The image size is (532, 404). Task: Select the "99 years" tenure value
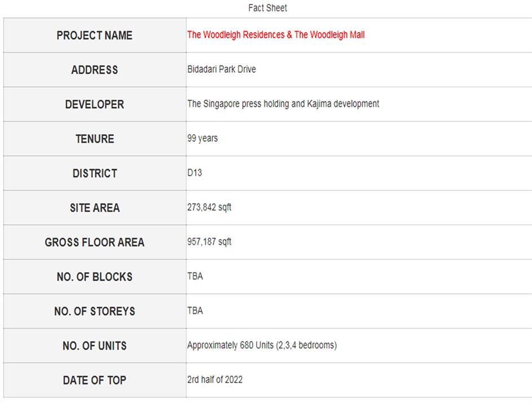coord(203,138)
